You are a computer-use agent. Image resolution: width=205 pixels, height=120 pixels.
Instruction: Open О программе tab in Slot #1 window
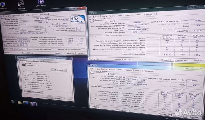[149, 14]
